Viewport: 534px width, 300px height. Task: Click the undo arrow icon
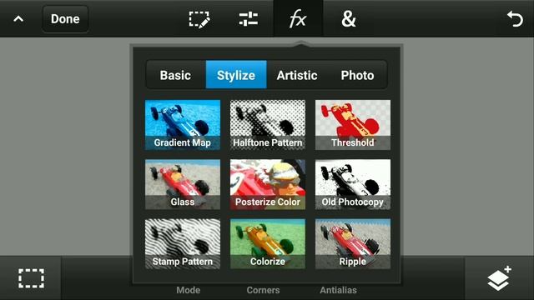515,18
